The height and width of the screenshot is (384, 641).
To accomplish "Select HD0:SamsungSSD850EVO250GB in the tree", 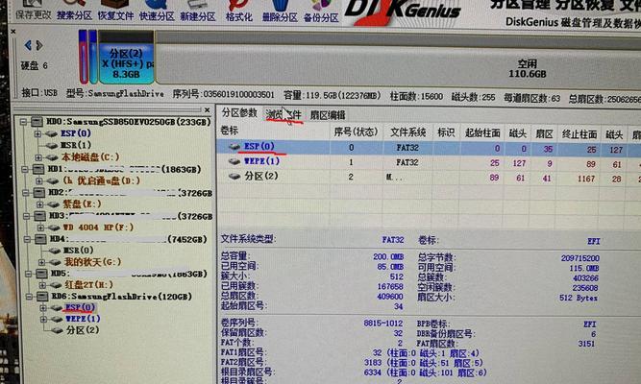I will tap(129, 122).
